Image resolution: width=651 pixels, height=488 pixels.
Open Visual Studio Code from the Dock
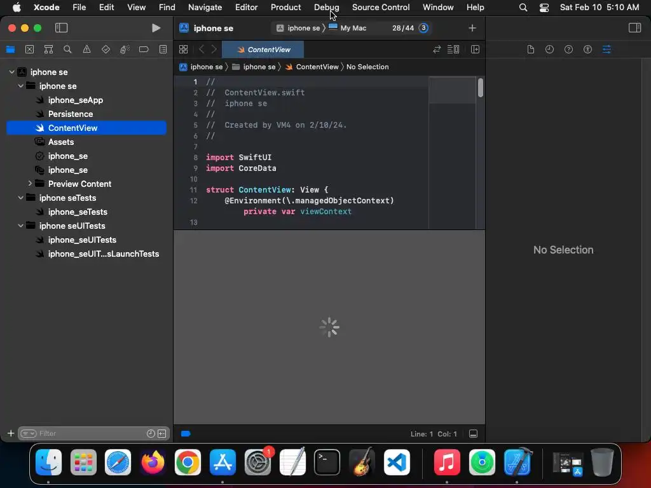[x=397, y=462]
